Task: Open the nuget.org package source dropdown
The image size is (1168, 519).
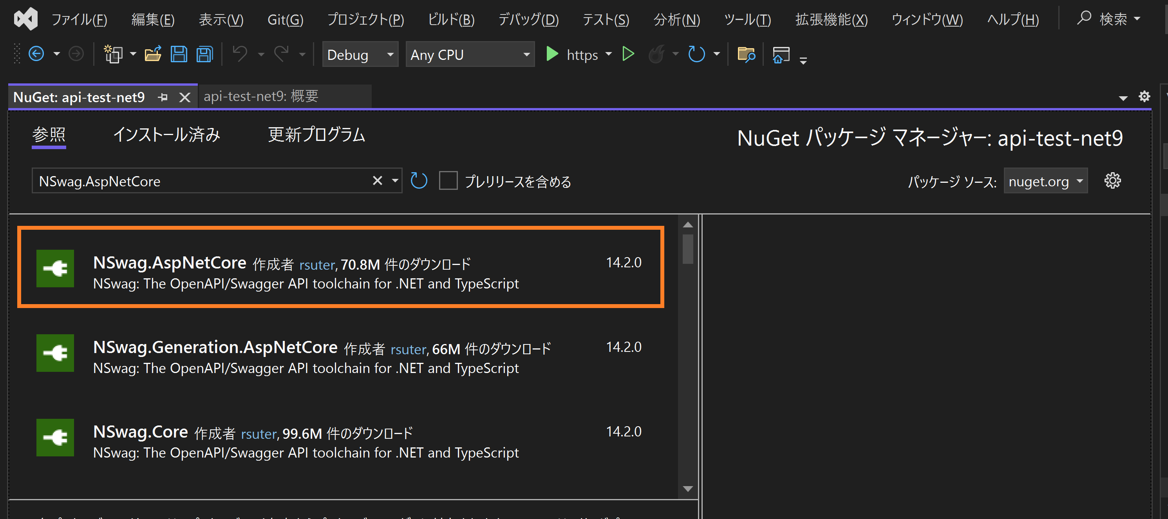Action: (x=1045, y=181)
